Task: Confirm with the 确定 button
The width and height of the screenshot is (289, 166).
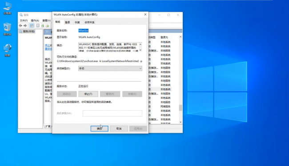Action: (x=99, y=128)
